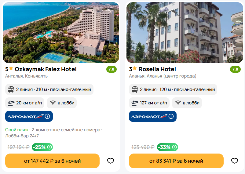
Task: Open the Rosella Hotel title link
Action: tap(157, 69)
